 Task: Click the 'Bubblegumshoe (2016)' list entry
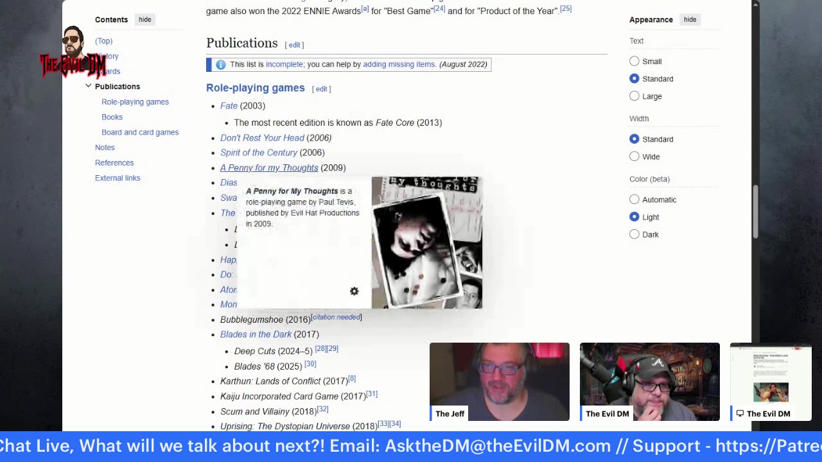click(265, 320)
